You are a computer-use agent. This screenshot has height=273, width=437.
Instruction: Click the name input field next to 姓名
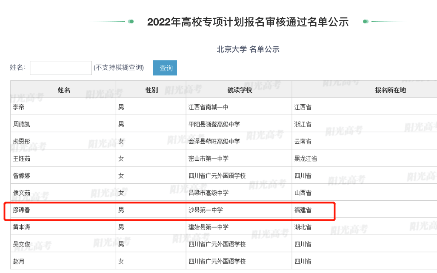60,68
